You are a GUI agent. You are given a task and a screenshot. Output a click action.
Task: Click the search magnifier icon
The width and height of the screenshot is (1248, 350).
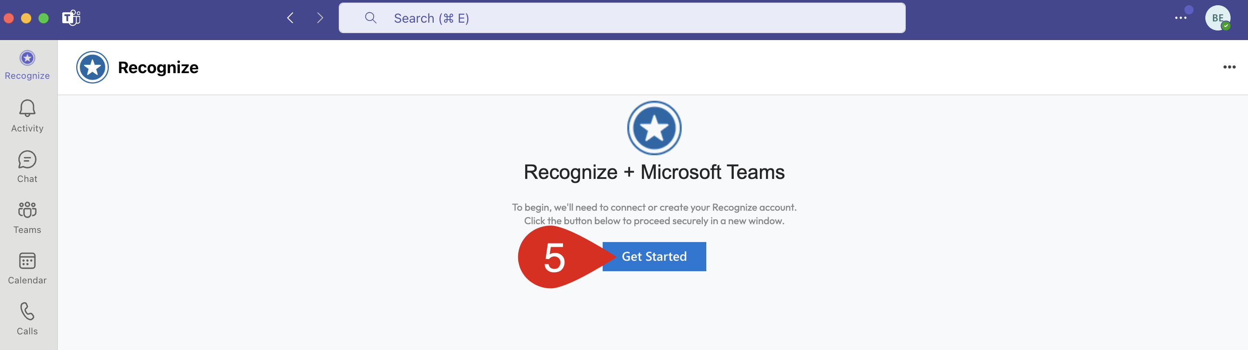[x=371, y=18]
